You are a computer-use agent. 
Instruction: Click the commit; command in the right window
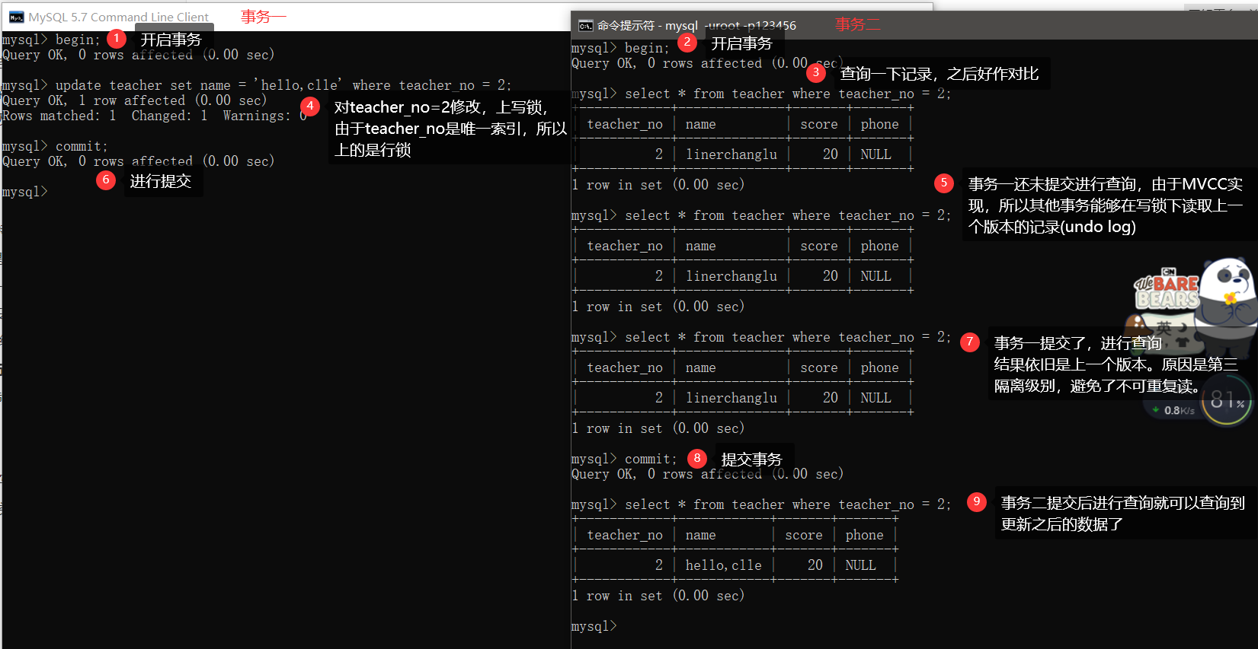click(624, 459)
